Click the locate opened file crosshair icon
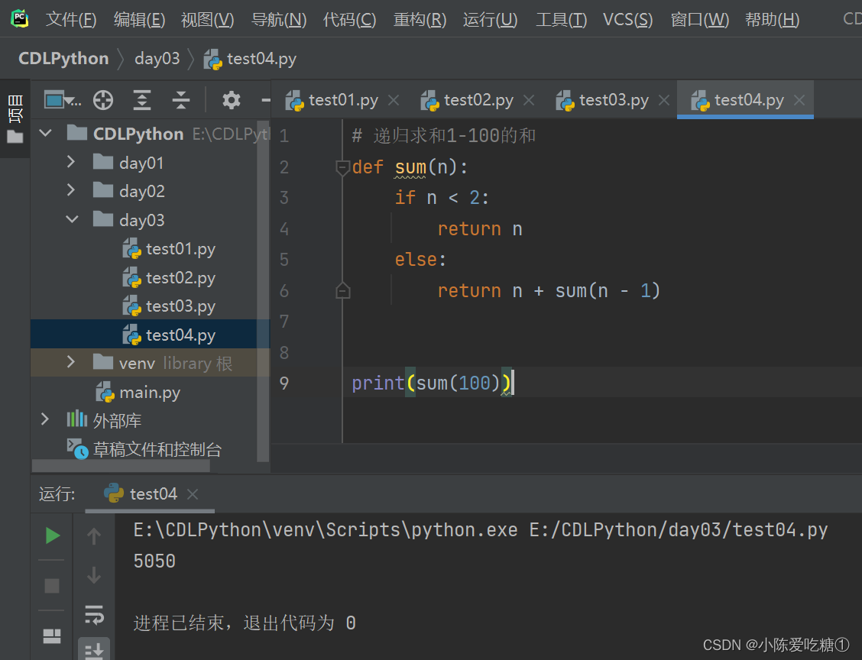The width and height of the screenshot is (862, 660). [103, 101]
